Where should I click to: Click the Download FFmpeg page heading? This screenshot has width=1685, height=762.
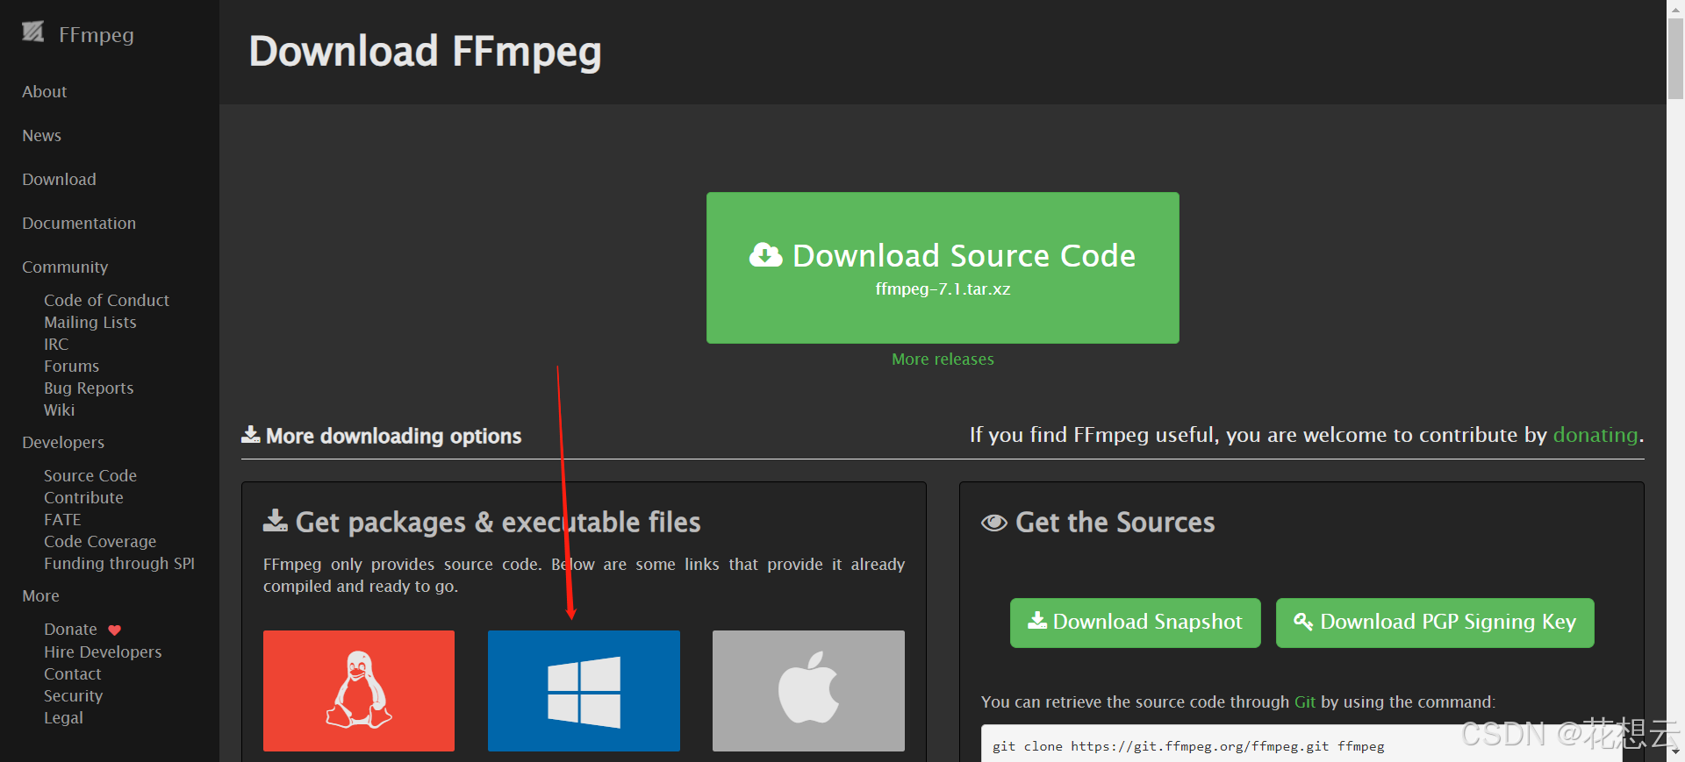click(425, 52)
